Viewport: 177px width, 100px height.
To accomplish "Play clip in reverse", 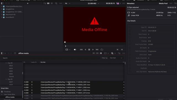I will tap(85, 49).
